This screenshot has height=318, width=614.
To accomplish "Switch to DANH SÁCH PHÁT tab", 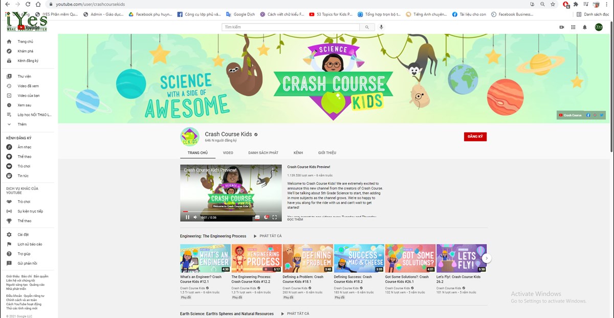I will pyautogui.click(x=263, y=153).
